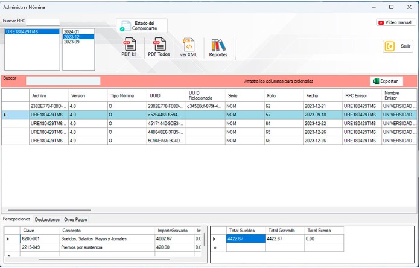Viewport: 420px width, 268px height.
Task: Click the Buscar filter text box
Action: 63,80
